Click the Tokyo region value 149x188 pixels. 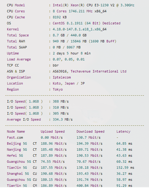[x=58, y=89]
